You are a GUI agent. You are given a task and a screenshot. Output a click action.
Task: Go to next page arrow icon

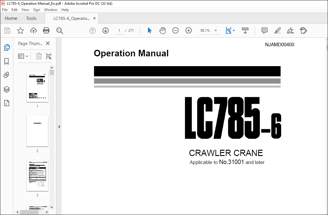(106, 31)
